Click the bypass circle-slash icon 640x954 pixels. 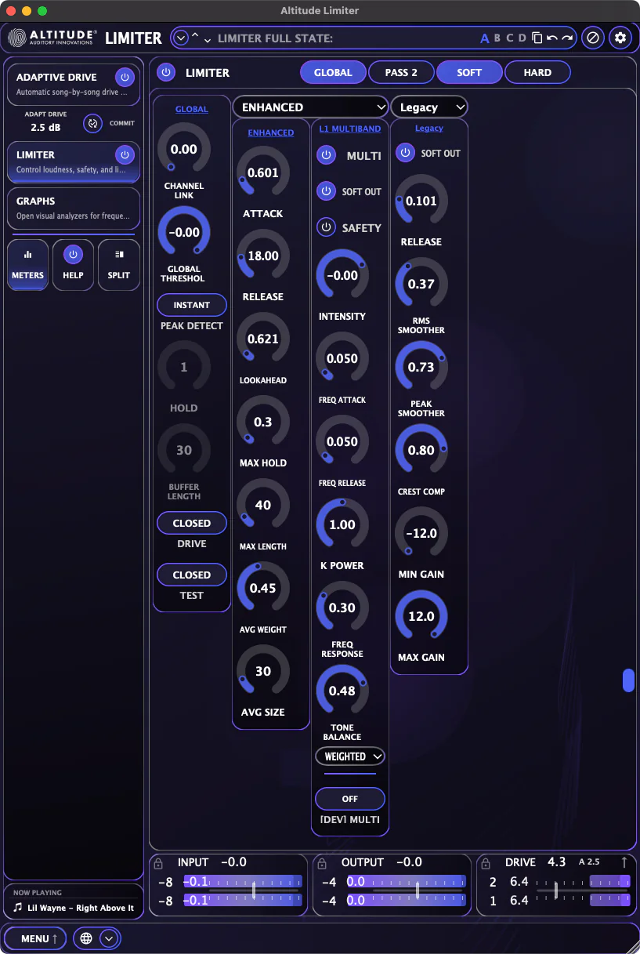click(593, 38)
